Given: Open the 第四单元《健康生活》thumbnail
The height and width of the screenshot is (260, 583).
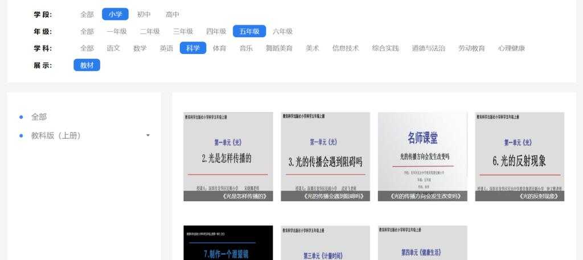Looking at the screenshot, I should click(x=422, y=243).
